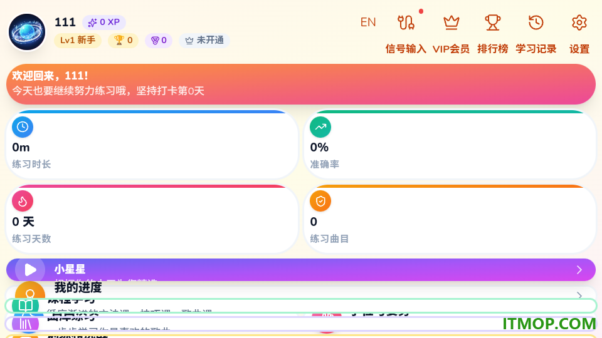Click the Lv1 新手 level badge
Image resolution: width=602 pixels, height=338 pixels.
pos(78,40)
